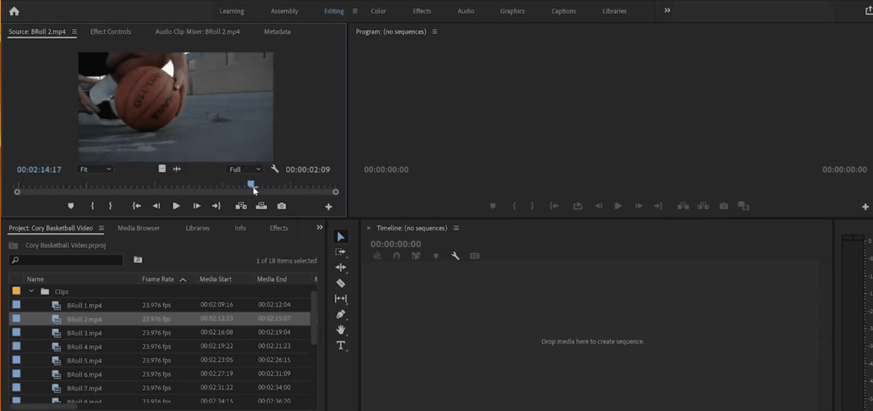Play the clip in Source monitor
Screen dimensions: 873x411
coord(176,206)
